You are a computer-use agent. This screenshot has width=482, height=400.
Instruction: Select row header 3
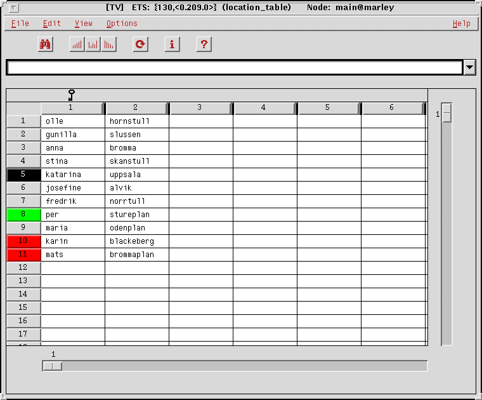click(23, 148)
